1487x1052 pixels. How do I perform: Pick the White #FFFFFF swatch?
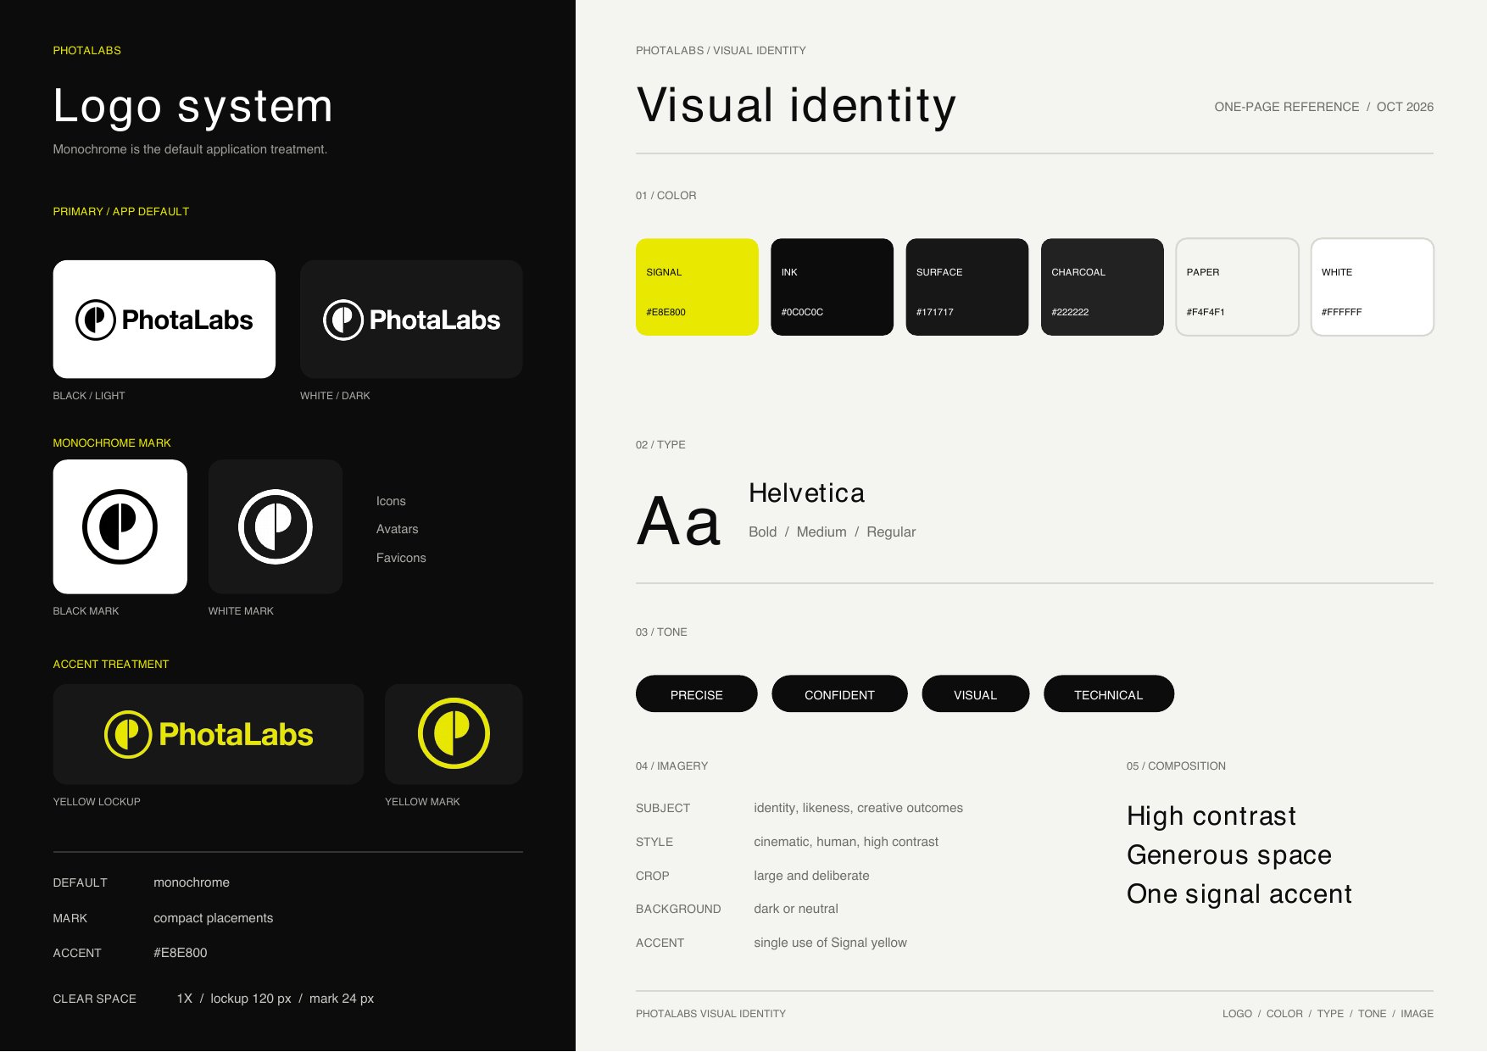tap(1372, 287)
